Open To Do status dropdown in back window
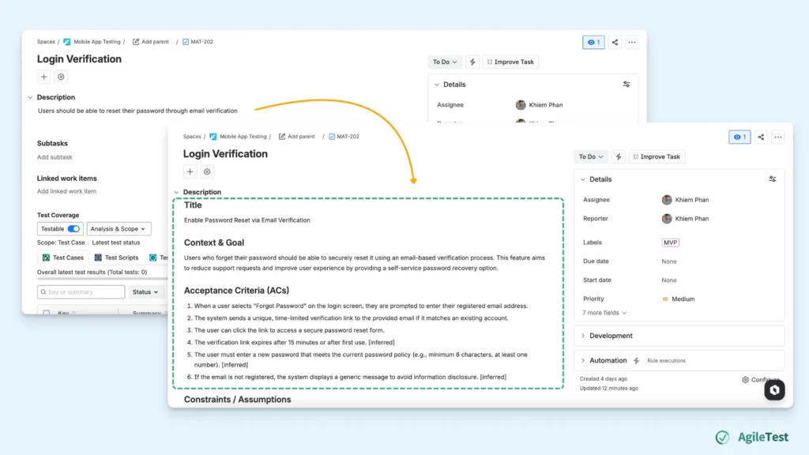The height and width of the screenshot is (455, 809). coord(445,62)
